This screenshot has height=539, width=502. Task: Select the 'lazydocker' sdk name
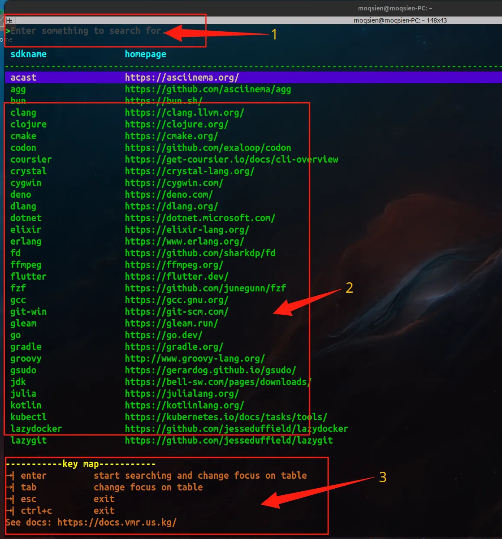click(36, 429)
